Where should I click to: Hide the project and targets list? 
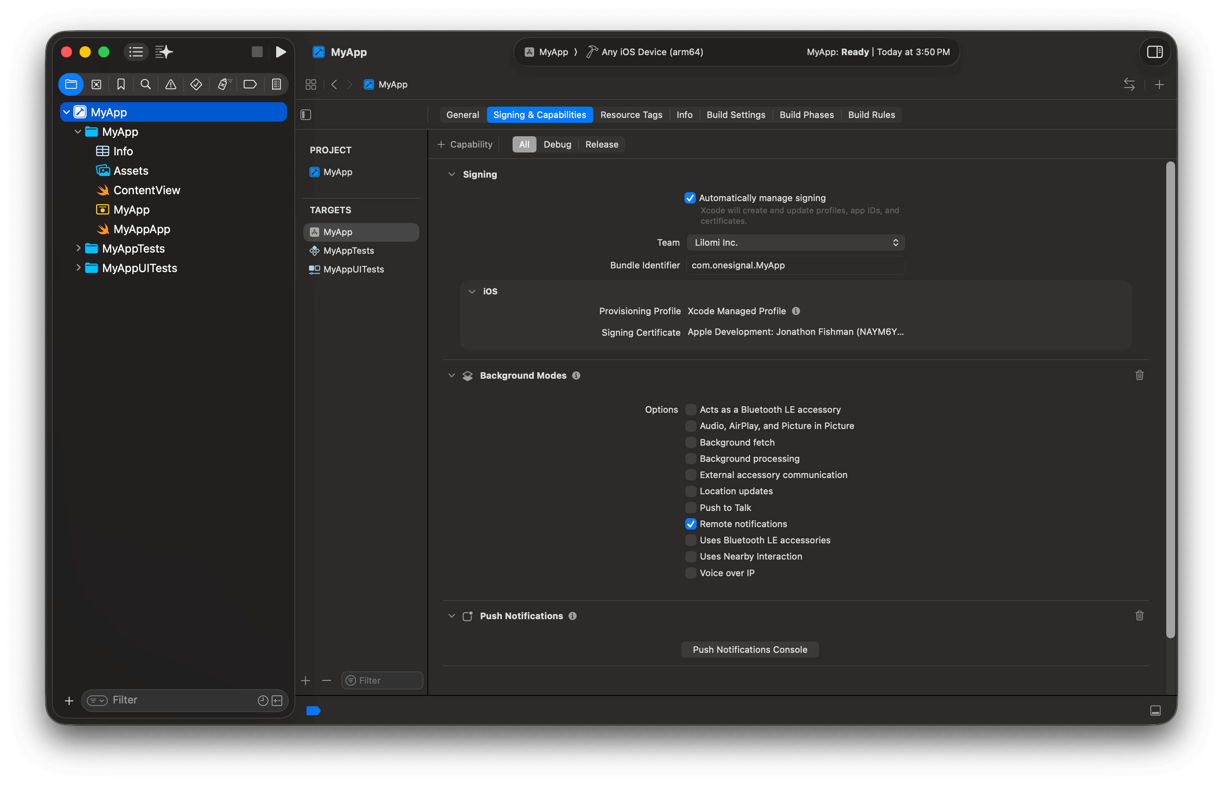click(306, 115)
